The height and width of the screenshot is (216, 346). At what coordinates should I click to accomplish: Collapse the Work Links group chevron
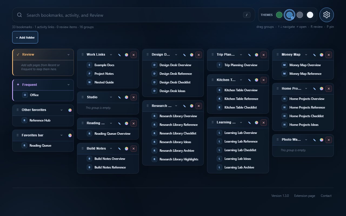click(x=111, y=55)
